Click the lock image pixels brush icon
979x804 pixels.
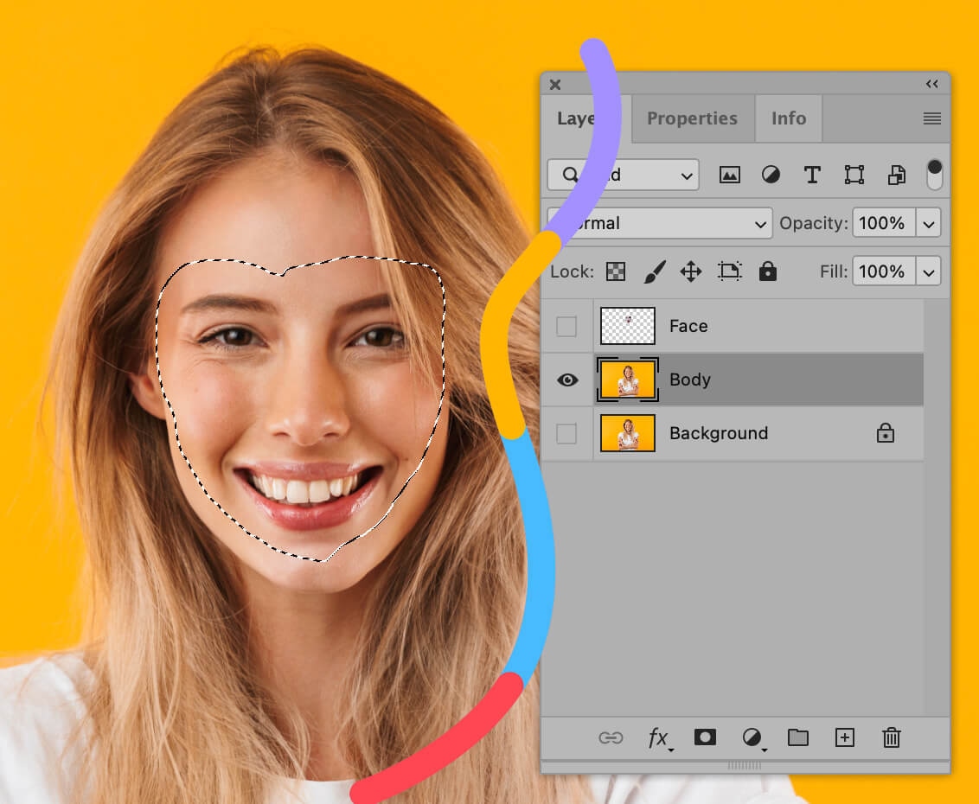click(x=654, y=271)
